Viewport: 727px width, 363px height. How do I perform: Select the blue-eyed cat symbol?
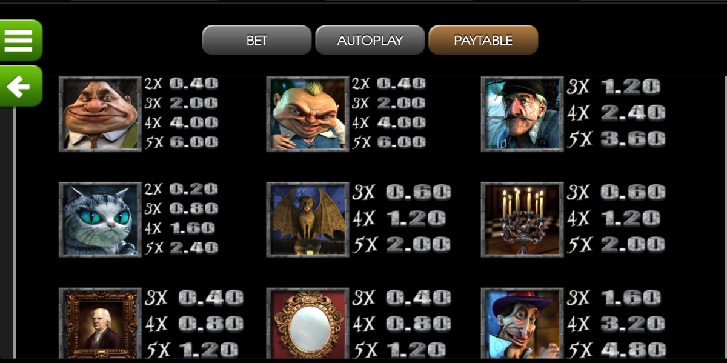coord(101,220)
